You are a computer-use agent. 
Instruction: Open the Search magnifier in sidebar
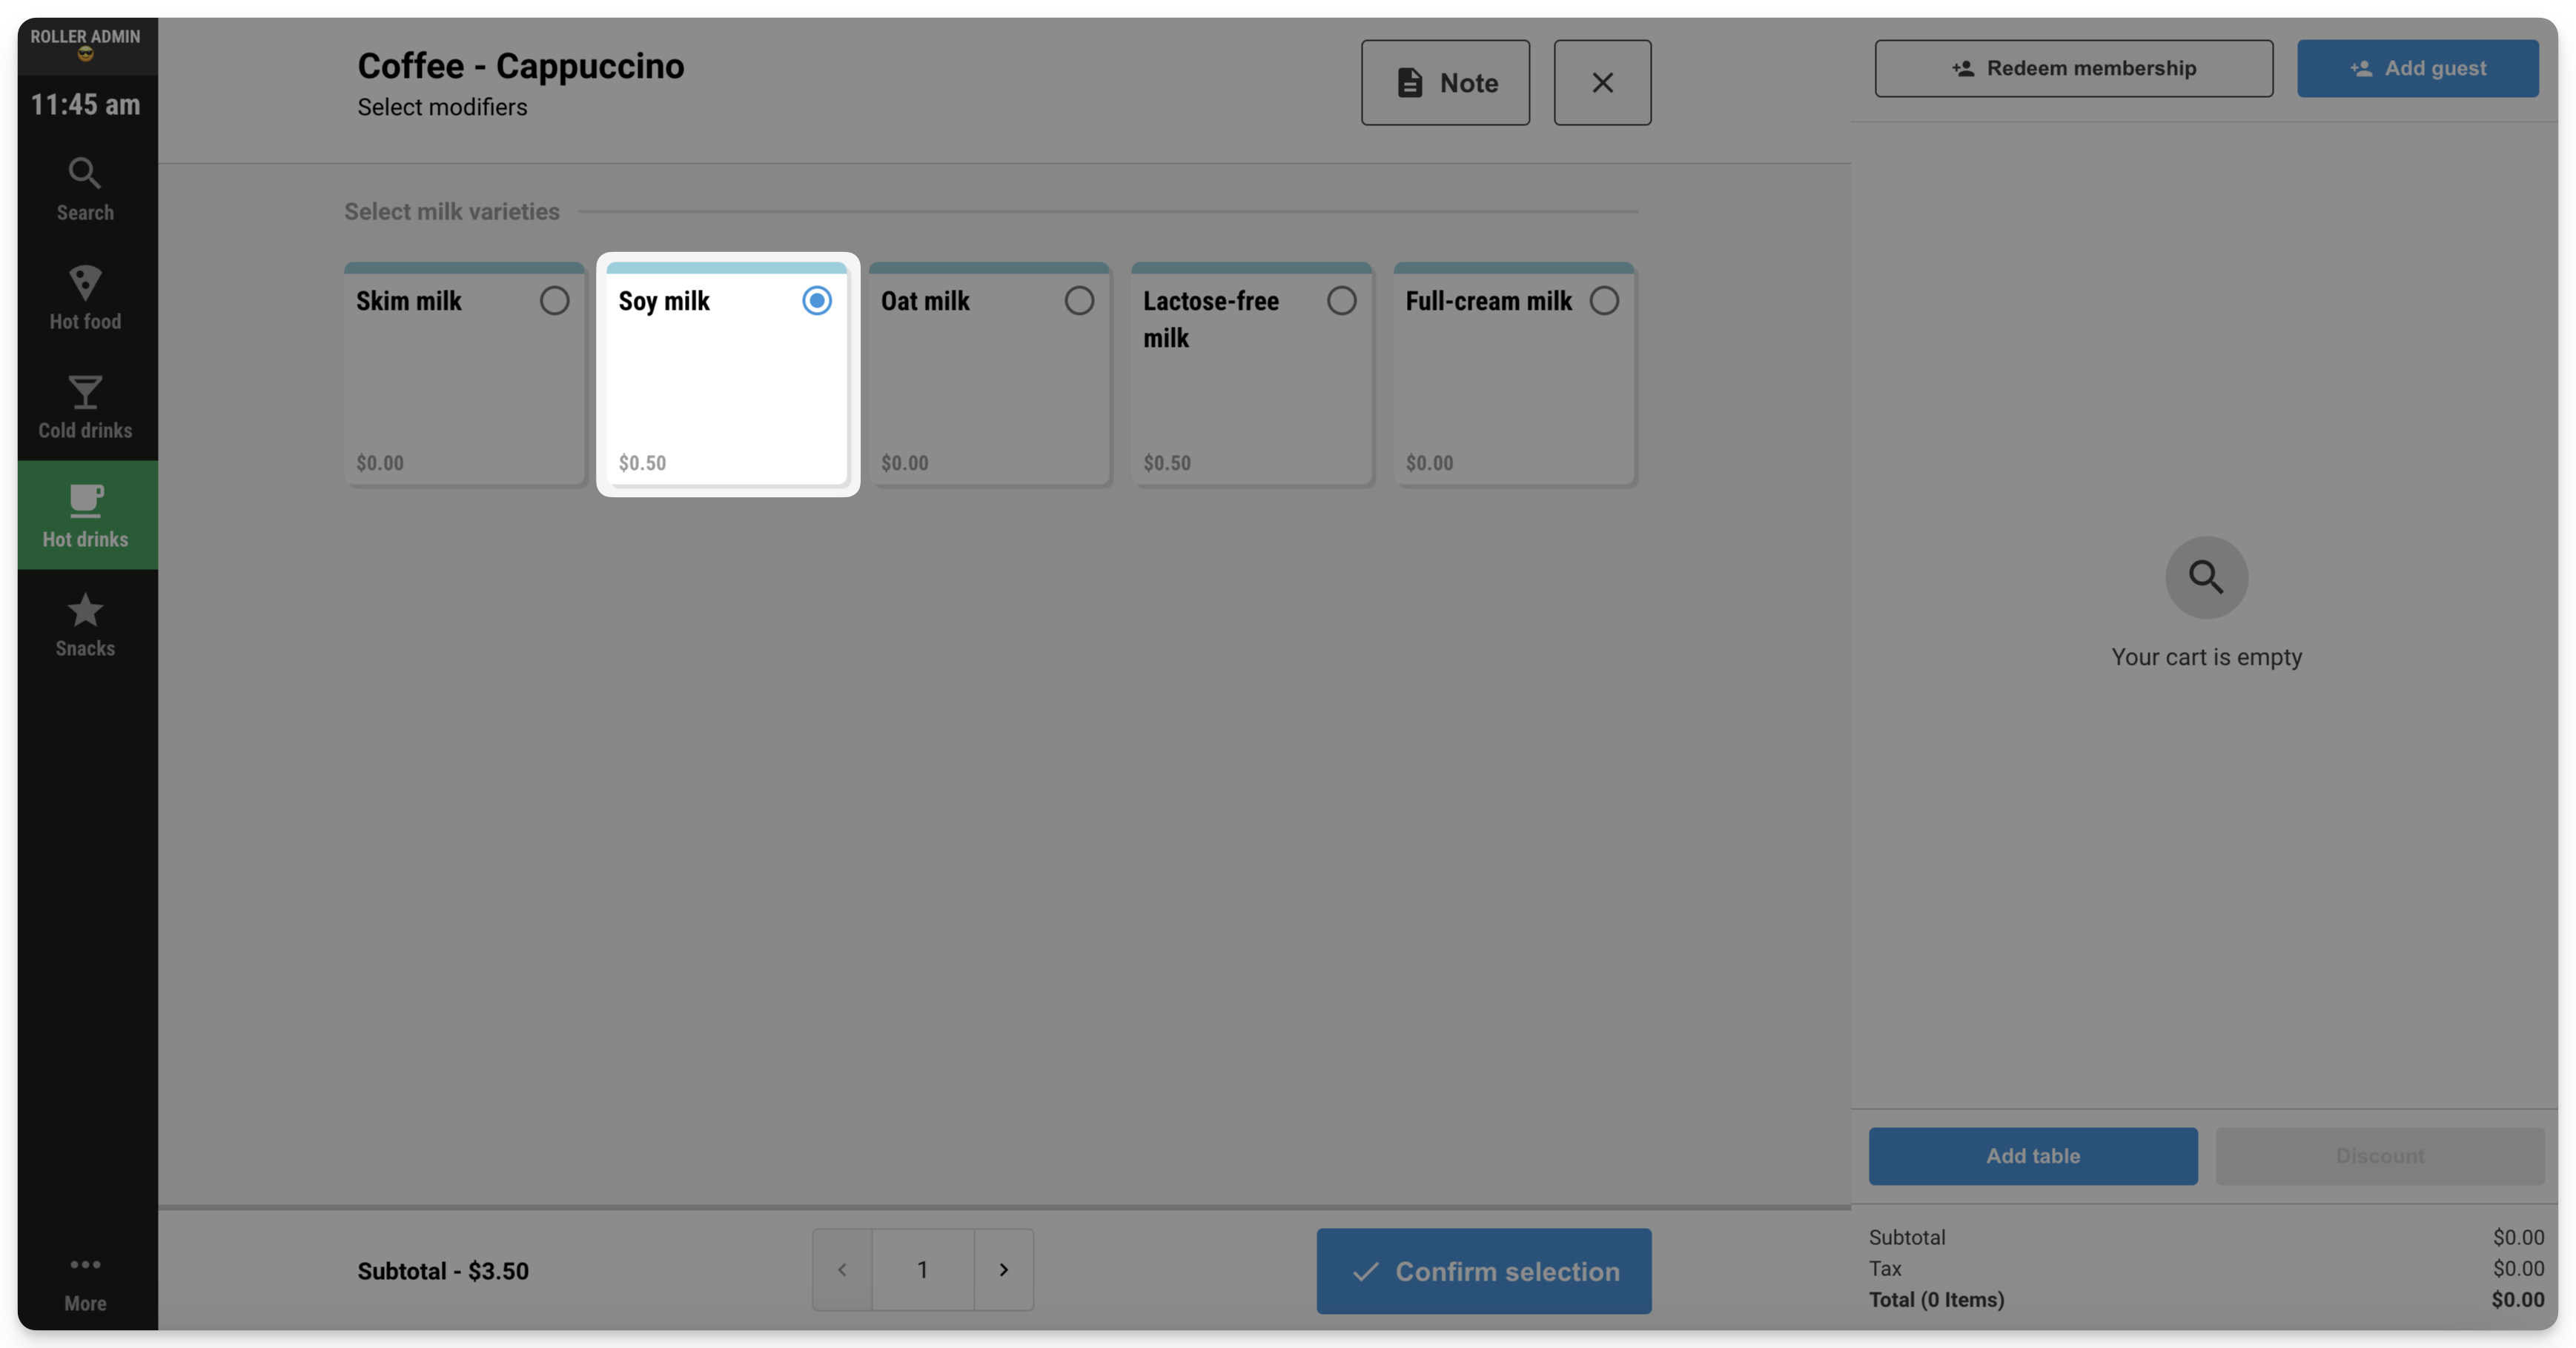[x=85, y=173]
